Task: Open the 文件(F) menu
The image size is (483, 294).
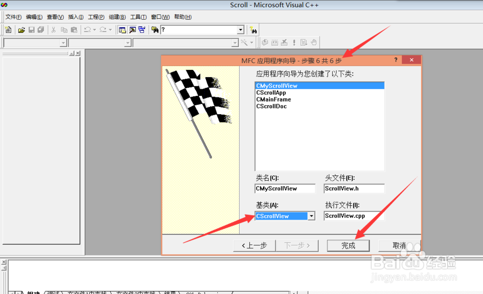Action: coord(13,17)
